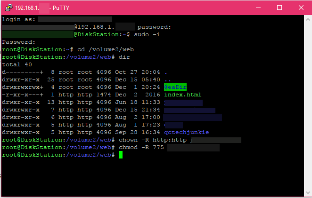Click the 'Aug 2 17:00' date entry
Image resolution: width=312 pixels, height=198 pixels.
138,118
